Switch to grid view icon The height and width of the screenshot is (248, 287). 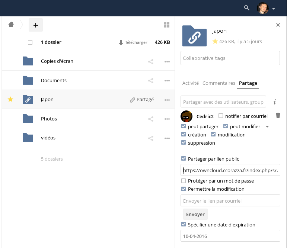[x=167, y=25]
